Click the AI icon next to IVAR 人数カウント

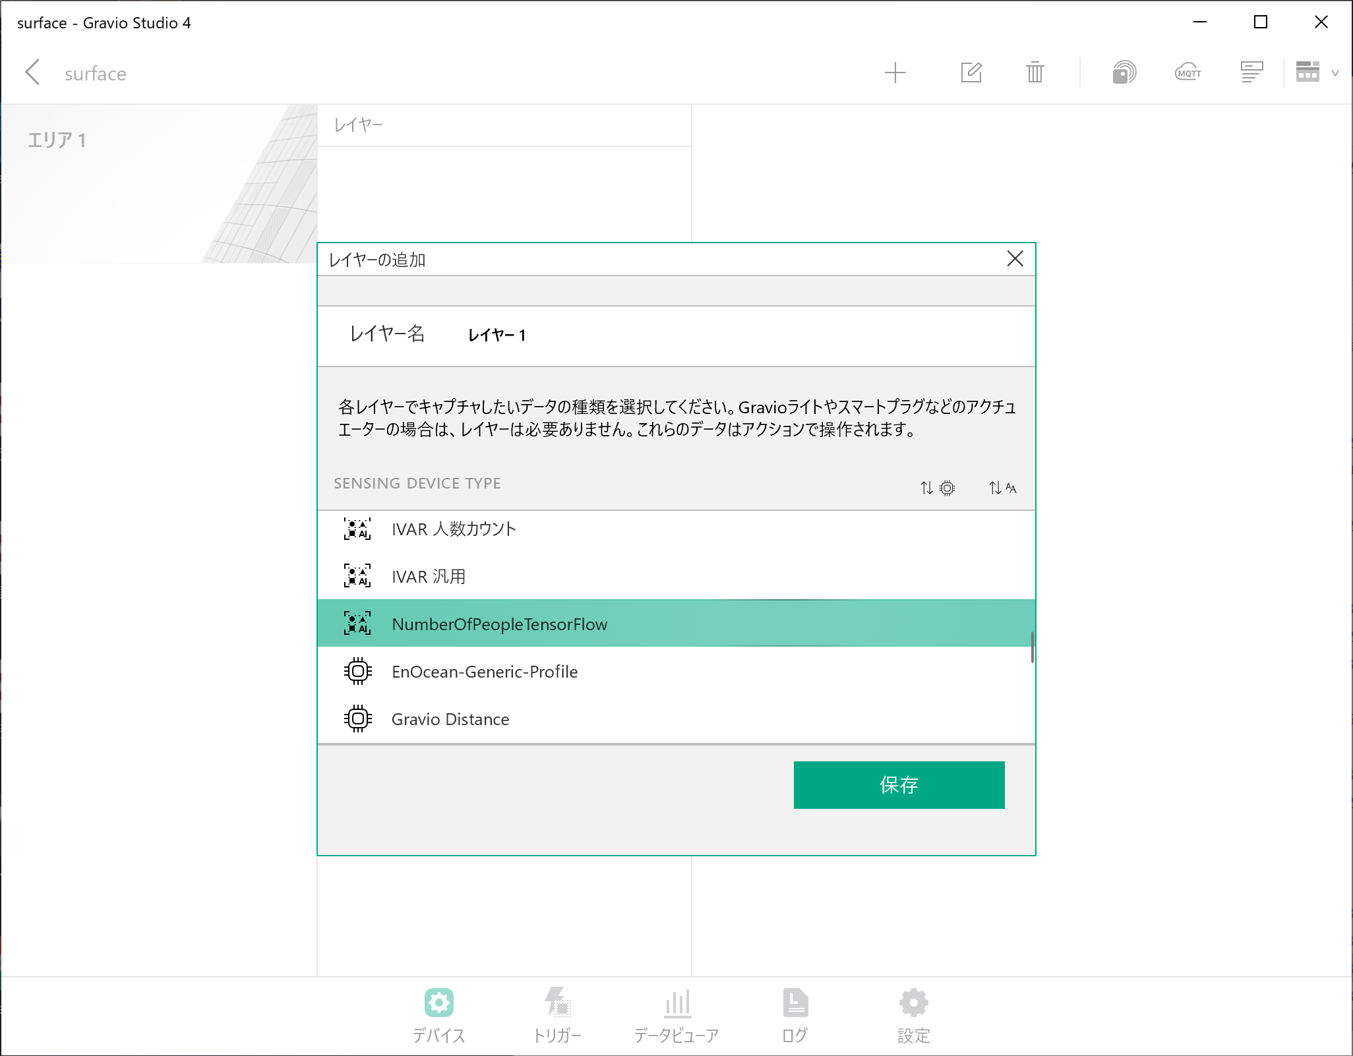coord(357,529)
